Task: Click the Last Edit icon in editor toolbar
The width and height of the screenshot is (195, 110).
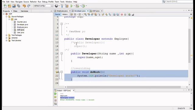Action: tap(71, 14)
